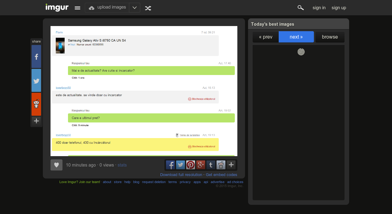Expand the upload options dropdown arrow
392x214 pixels.
(x=134, y=8)
